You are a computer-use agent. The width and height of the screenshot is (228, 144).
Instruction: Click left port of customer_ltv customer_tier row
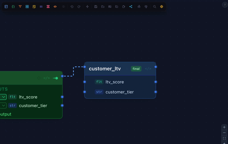[x=85, y=92]
